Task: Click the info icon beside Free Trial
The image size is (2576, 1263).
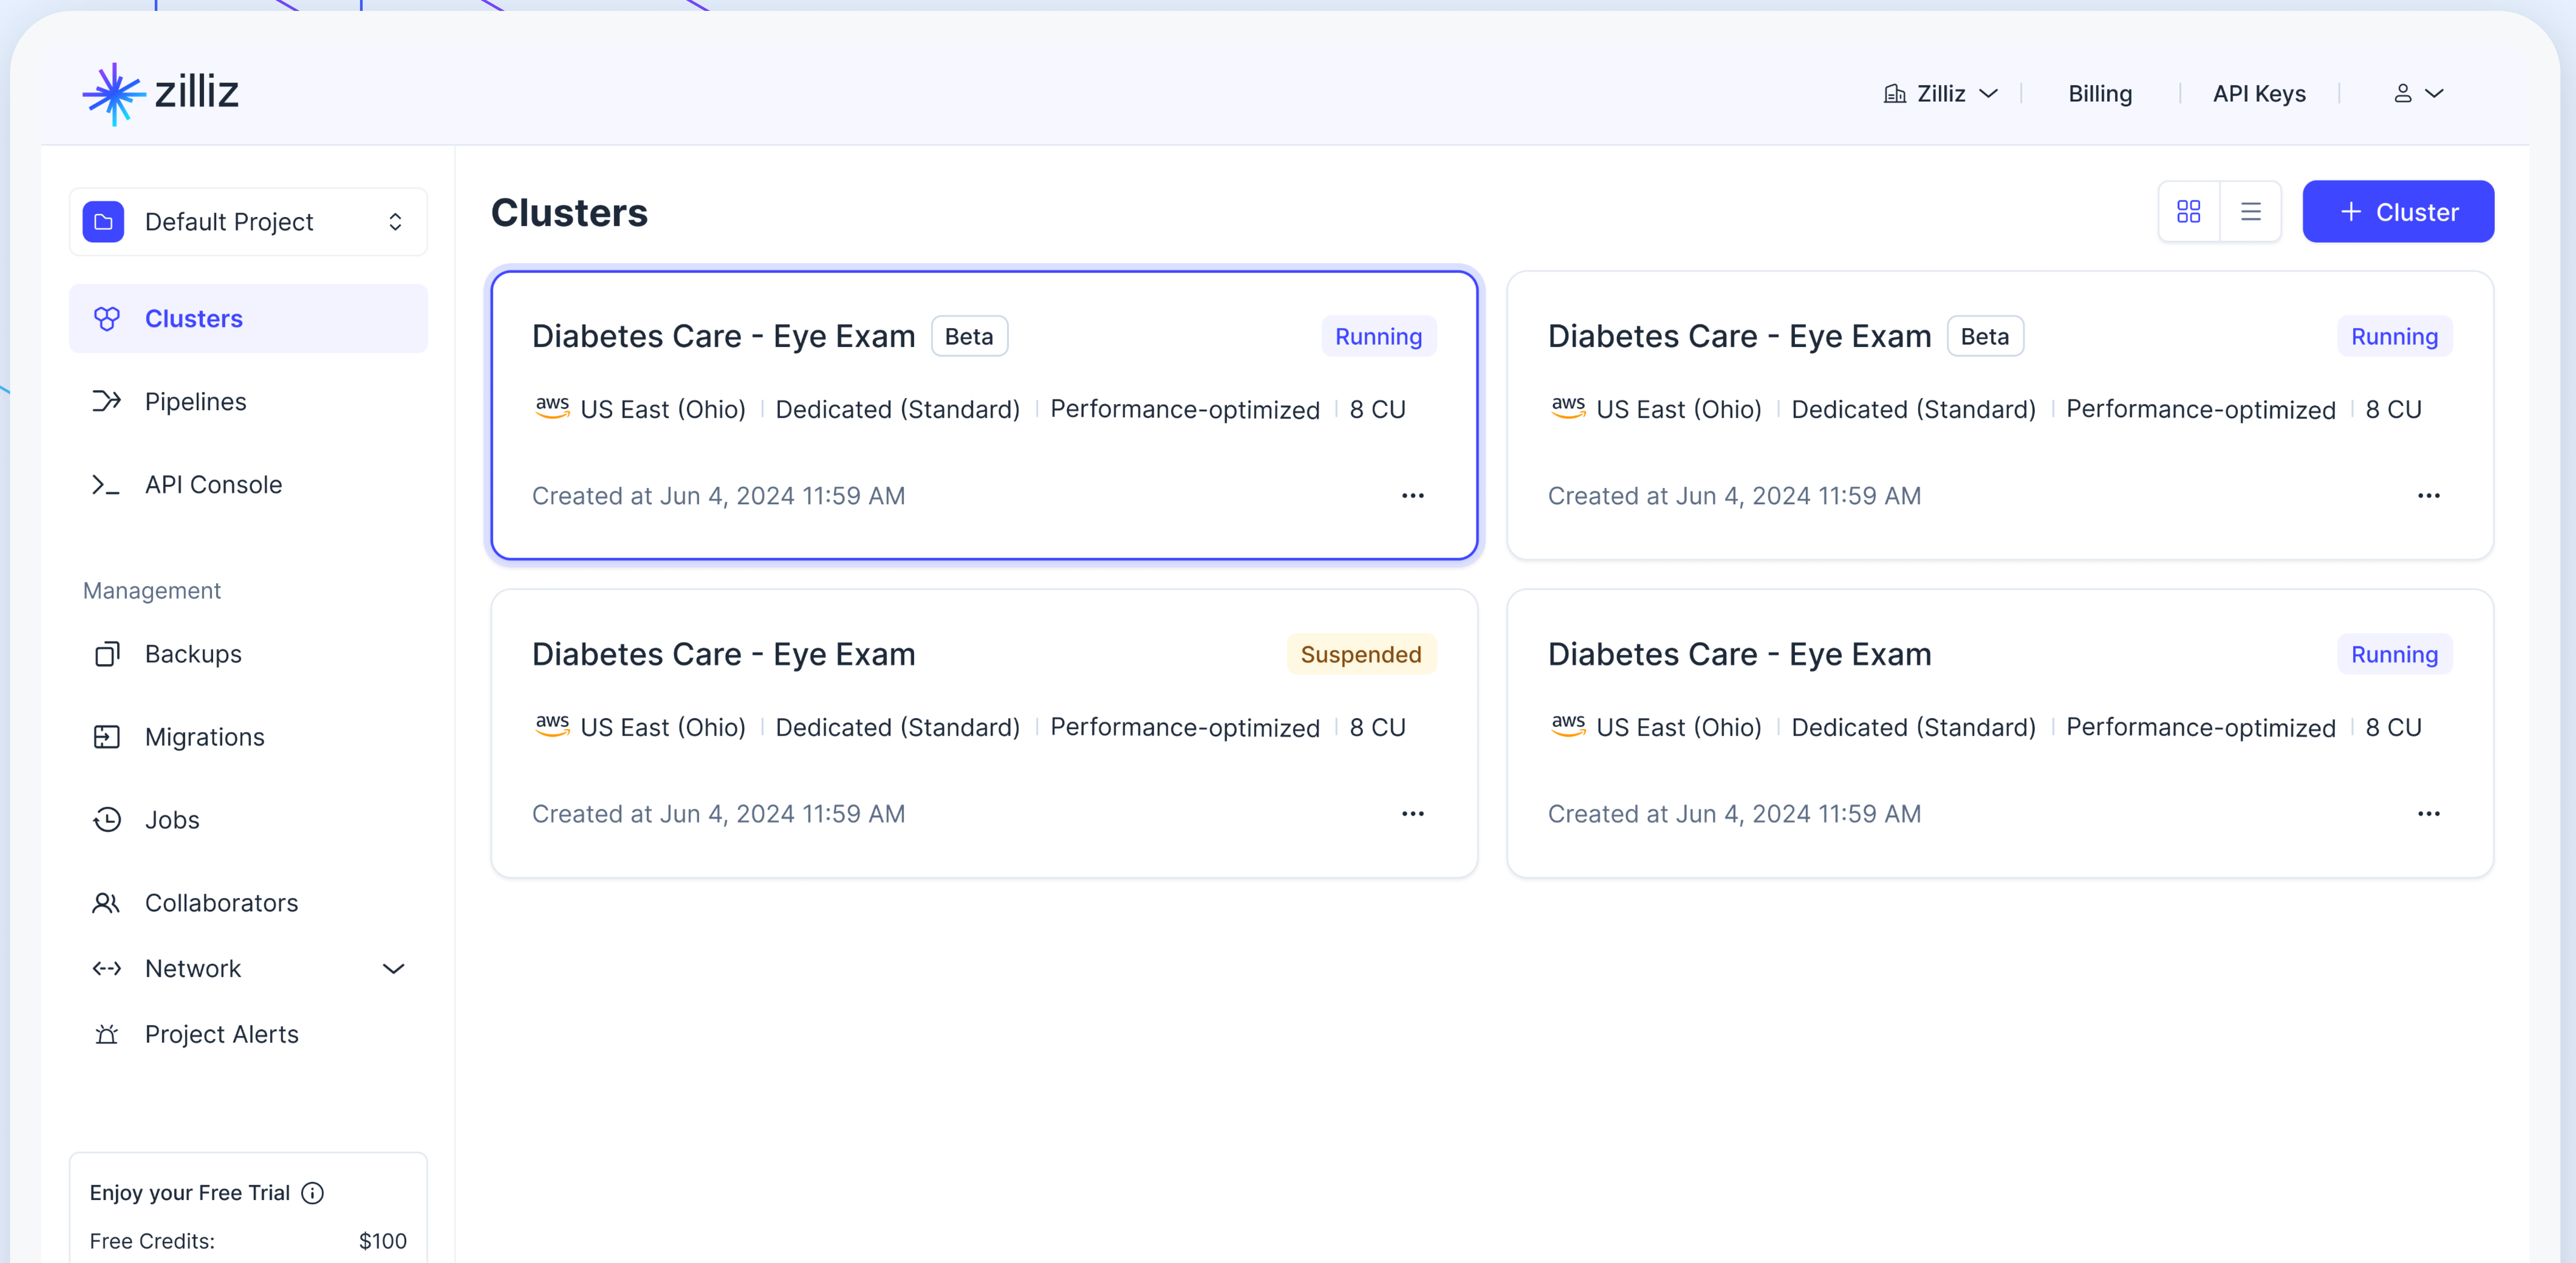Action: point(313,1193)
